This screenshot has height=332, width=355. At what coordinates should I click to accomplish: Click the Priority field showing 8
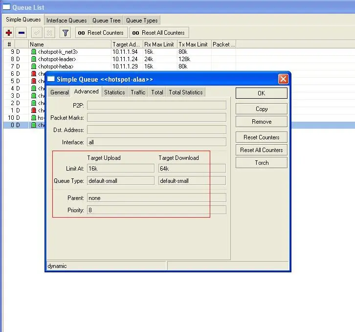156,210
